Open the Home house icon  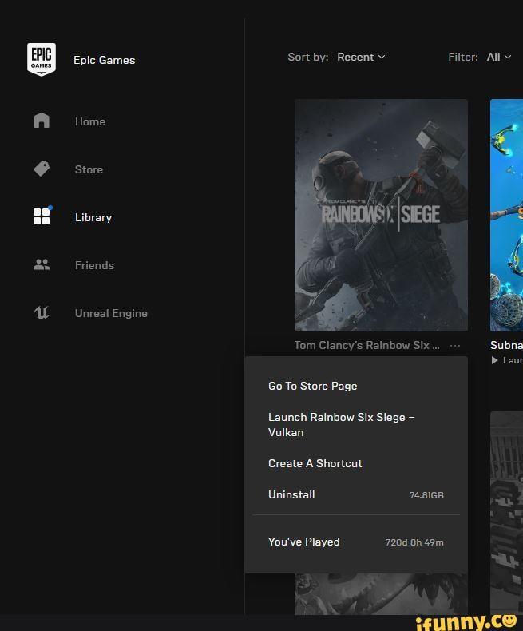(x=42, y=121)
